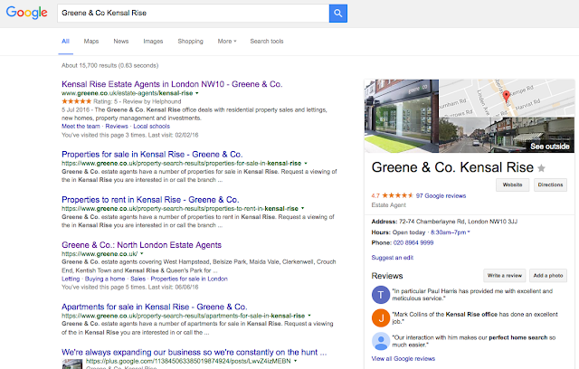Open Search tools options
Image resolution: width=579 pixels, height=369 pixels.
(267, 42)
